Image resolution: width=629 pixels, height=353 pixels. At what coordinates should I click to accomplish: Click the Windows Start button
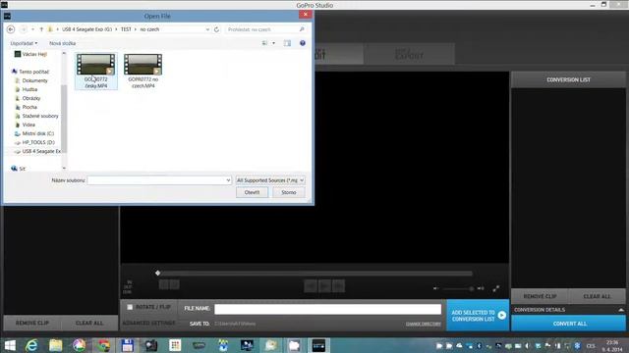click(x=10, y=345)
